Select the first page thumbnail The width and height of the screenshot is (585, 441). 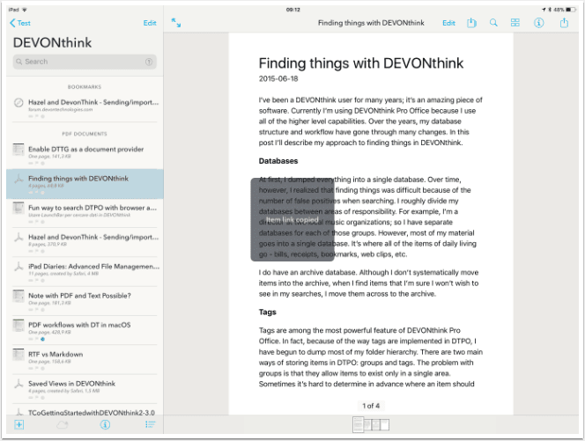(359, 425)
